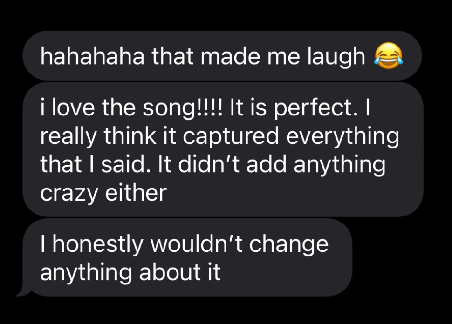452x324 pixels.
Task: Tap the "I honestly wouldn't change" message bubble
Action: click(x=186, y=257)
